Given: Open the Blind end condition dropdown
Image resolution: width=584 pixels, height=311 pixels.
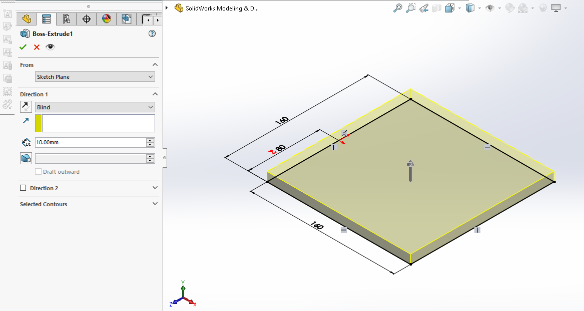Looking at the screenshot, I should [95, 107].
